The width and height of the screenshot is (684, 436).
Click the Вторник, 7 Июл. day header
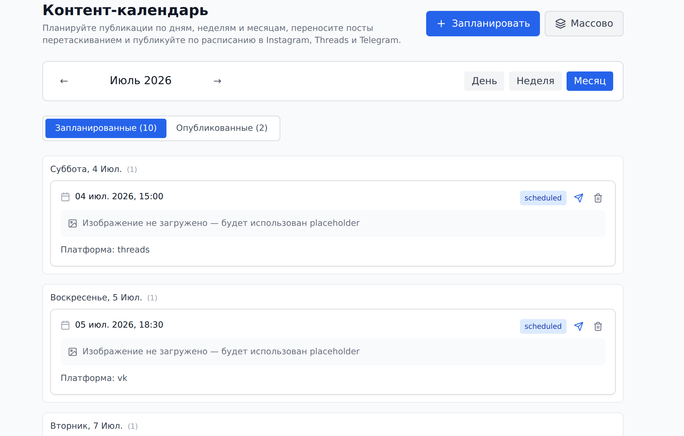click(87, 426)
